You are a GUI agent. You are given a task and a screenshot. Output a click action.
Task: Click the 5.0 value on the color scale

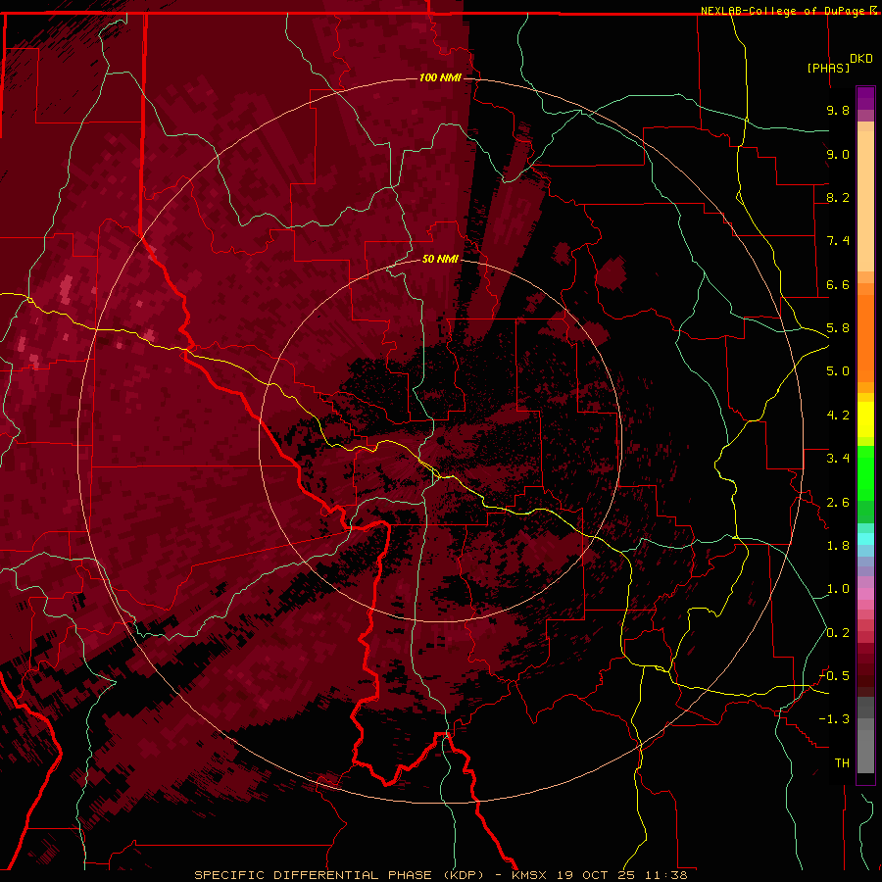[x=838, y=371]
